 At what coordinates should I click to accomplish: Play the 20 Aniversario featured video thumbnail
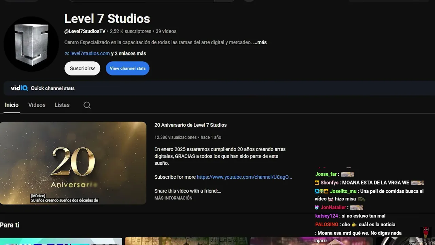(73, 163)
